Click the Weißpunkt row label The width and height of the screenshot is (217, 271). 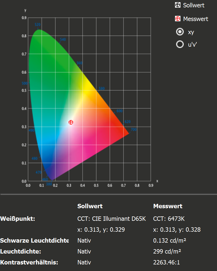[x=18, y=219]
